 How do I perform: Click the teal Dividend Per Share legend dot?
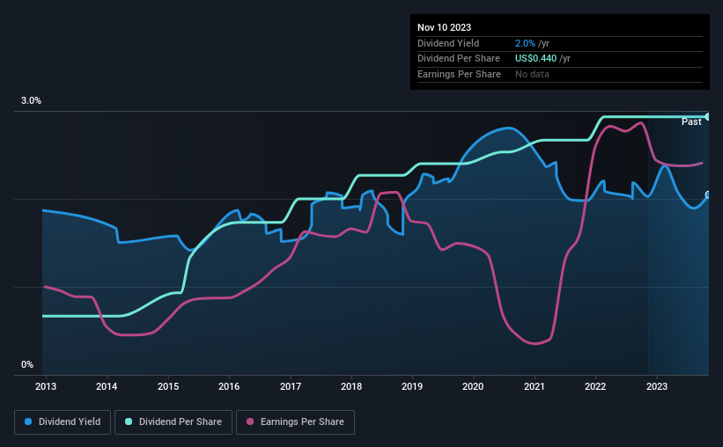point(129,421)
